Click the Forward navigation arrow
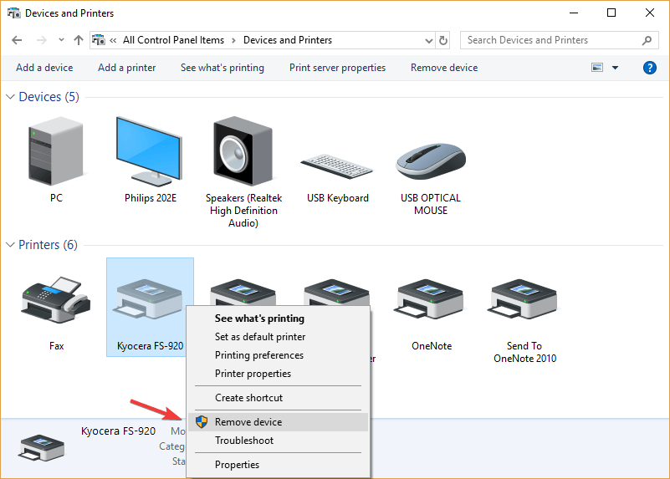Image resolution: width=670 pixels, height=479 pixels. [x=42, y=40]
